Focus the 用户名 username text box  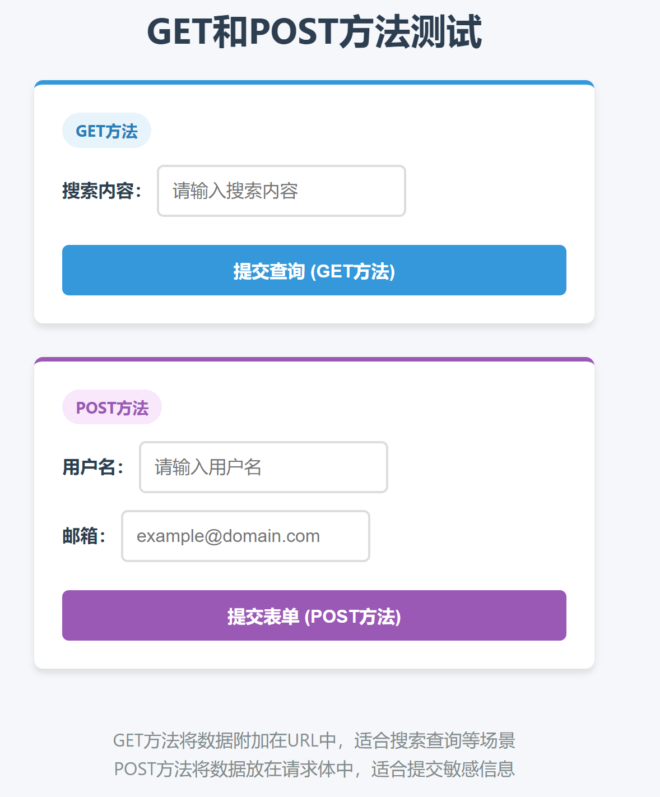tap(263, 467)
